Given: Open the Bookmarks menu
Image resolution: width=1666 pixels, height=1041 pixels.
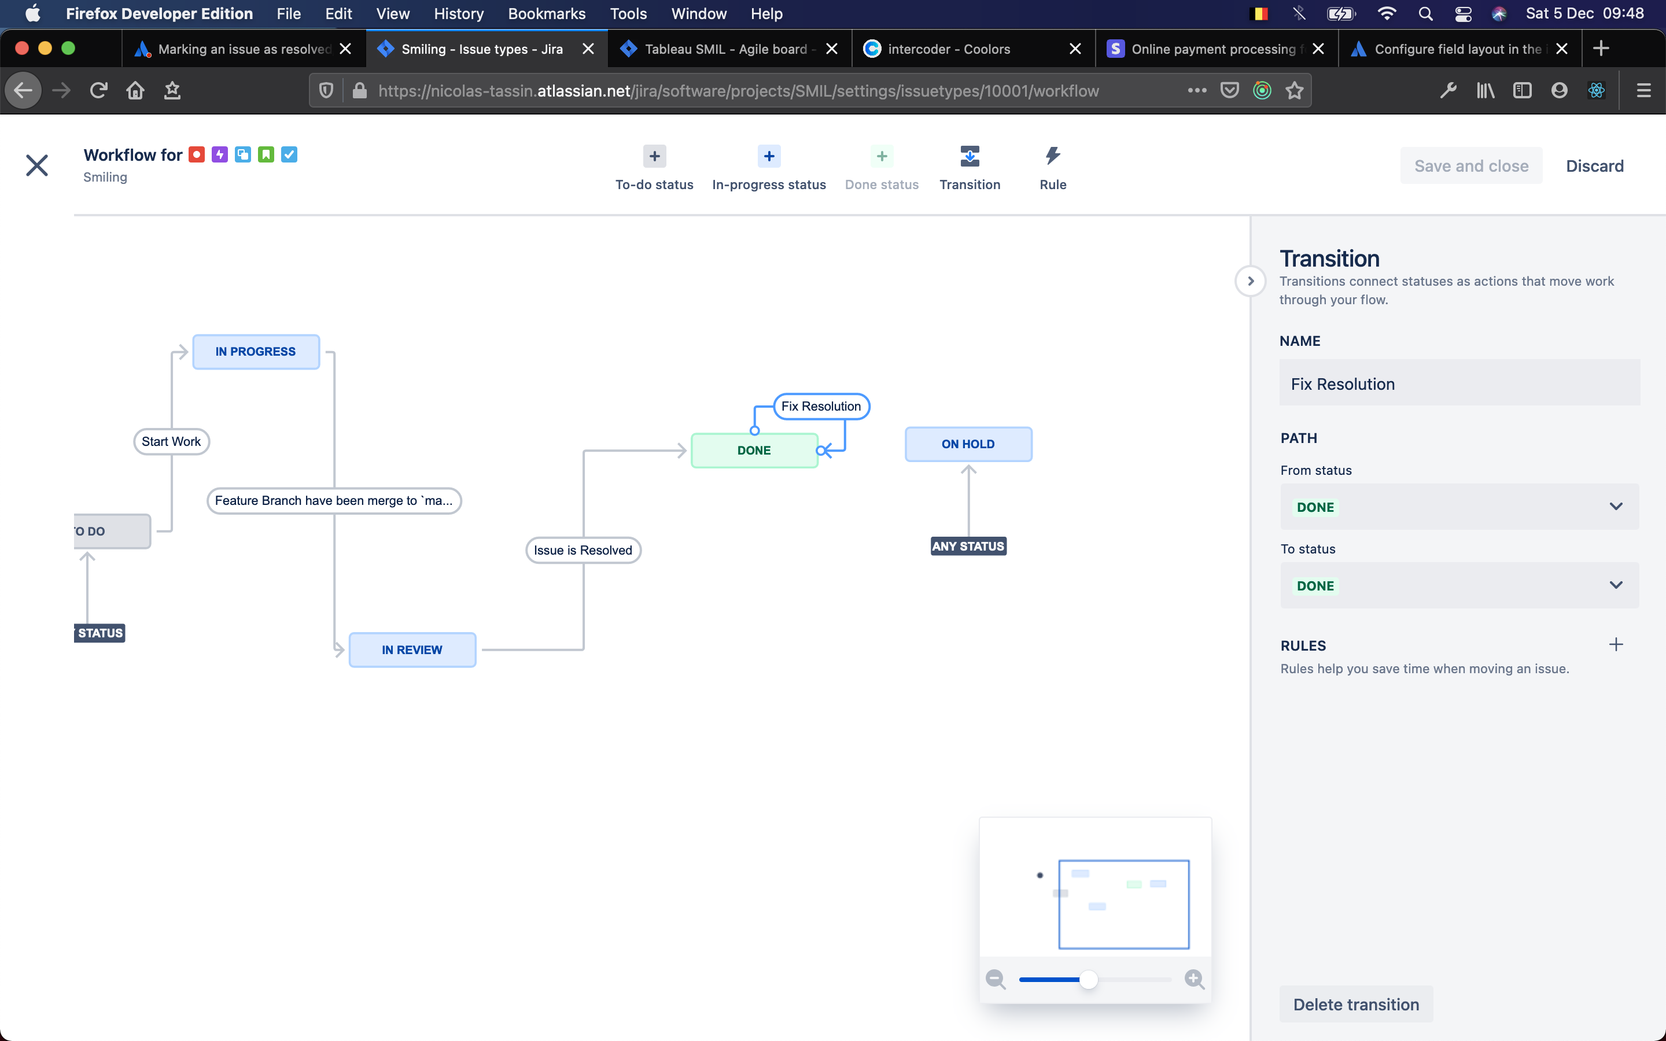Looking at the screenshot, I should pyautogui.click(x=546, y=14).
